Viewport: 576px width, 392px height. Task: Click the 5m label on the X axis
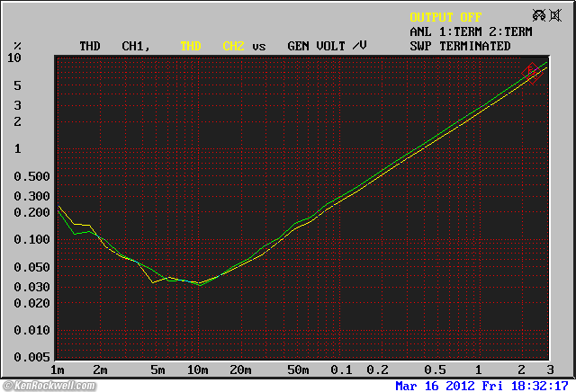[x=157, y=370]
